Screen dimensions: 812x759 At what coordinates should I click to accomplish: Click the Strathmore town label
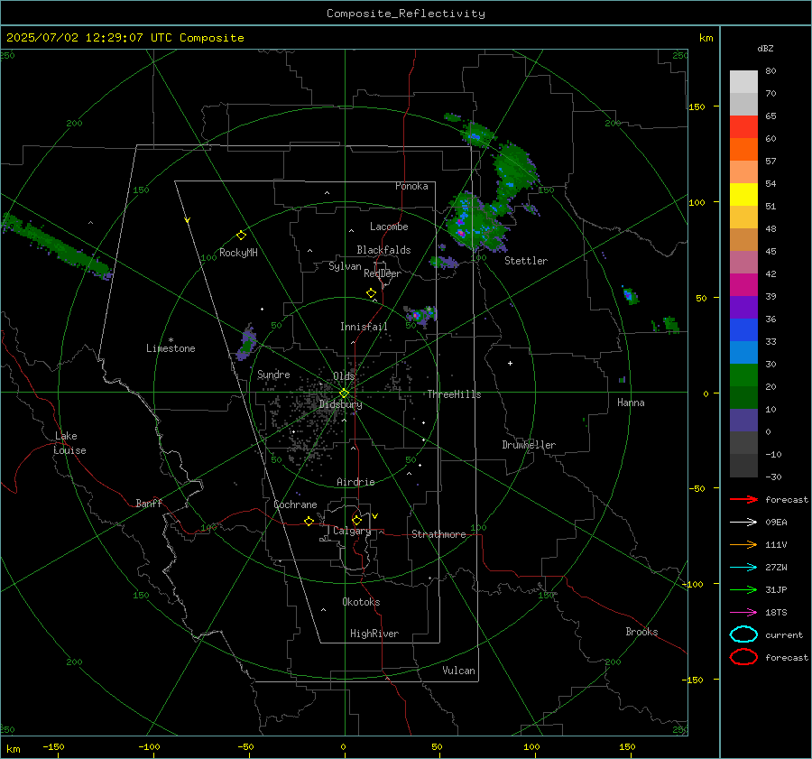[438, 534]
